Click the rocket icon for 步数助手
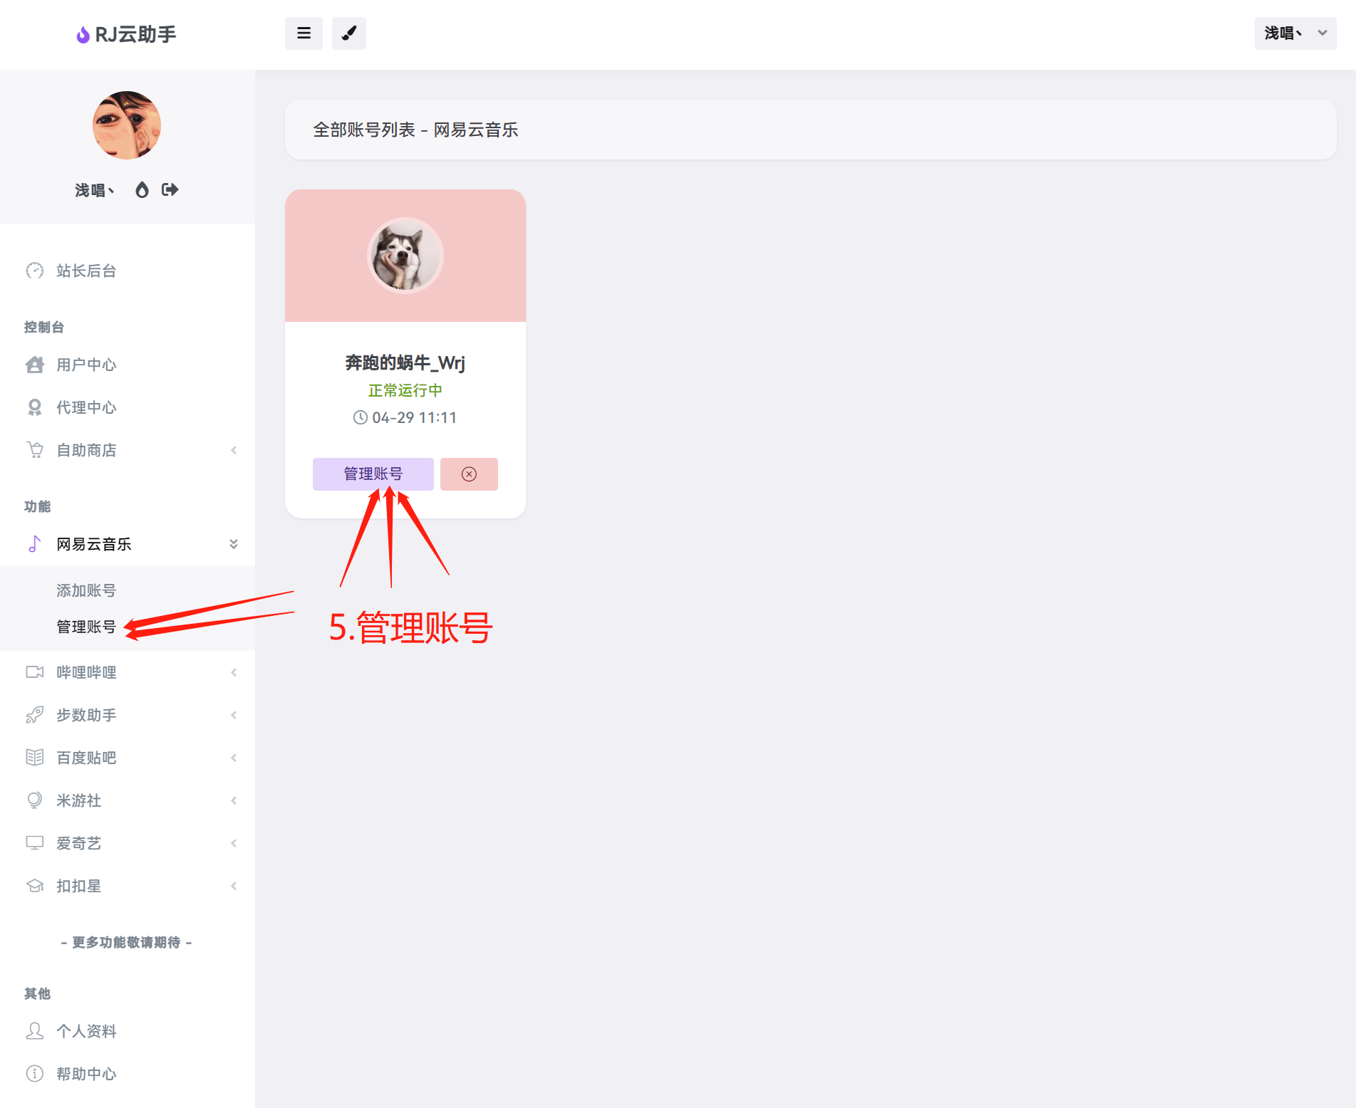The image size is (1356, 1108). click(34, 715)
